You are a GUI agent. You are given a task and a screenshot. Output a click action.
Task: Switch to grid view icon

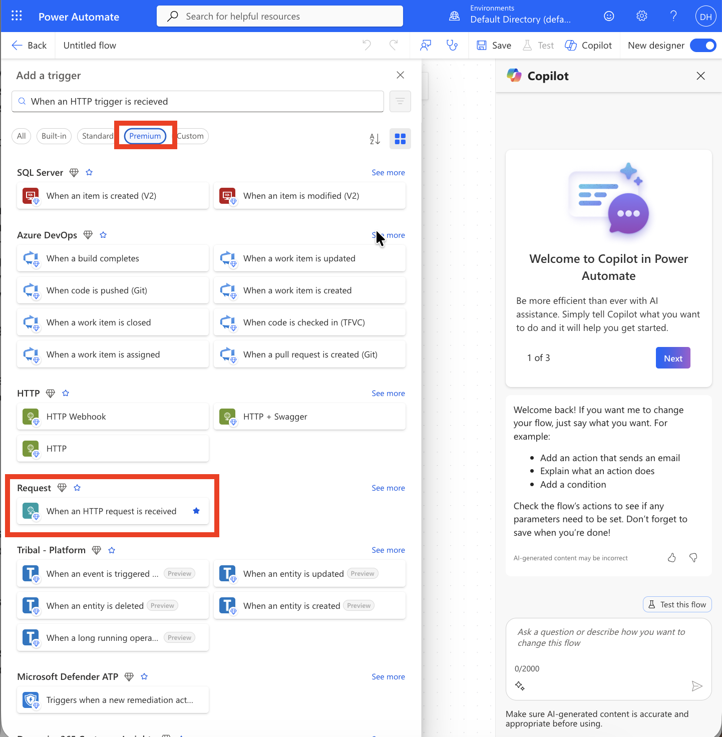[x=400, y=139]
